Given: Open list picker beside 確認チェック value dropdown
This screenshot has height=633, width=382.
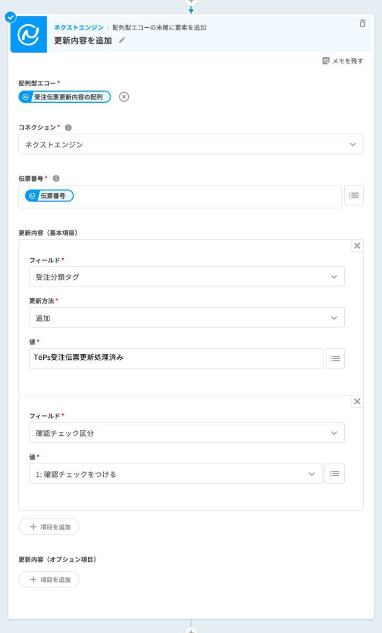Looking at the screenshot, I should click(x=334, y=474).
